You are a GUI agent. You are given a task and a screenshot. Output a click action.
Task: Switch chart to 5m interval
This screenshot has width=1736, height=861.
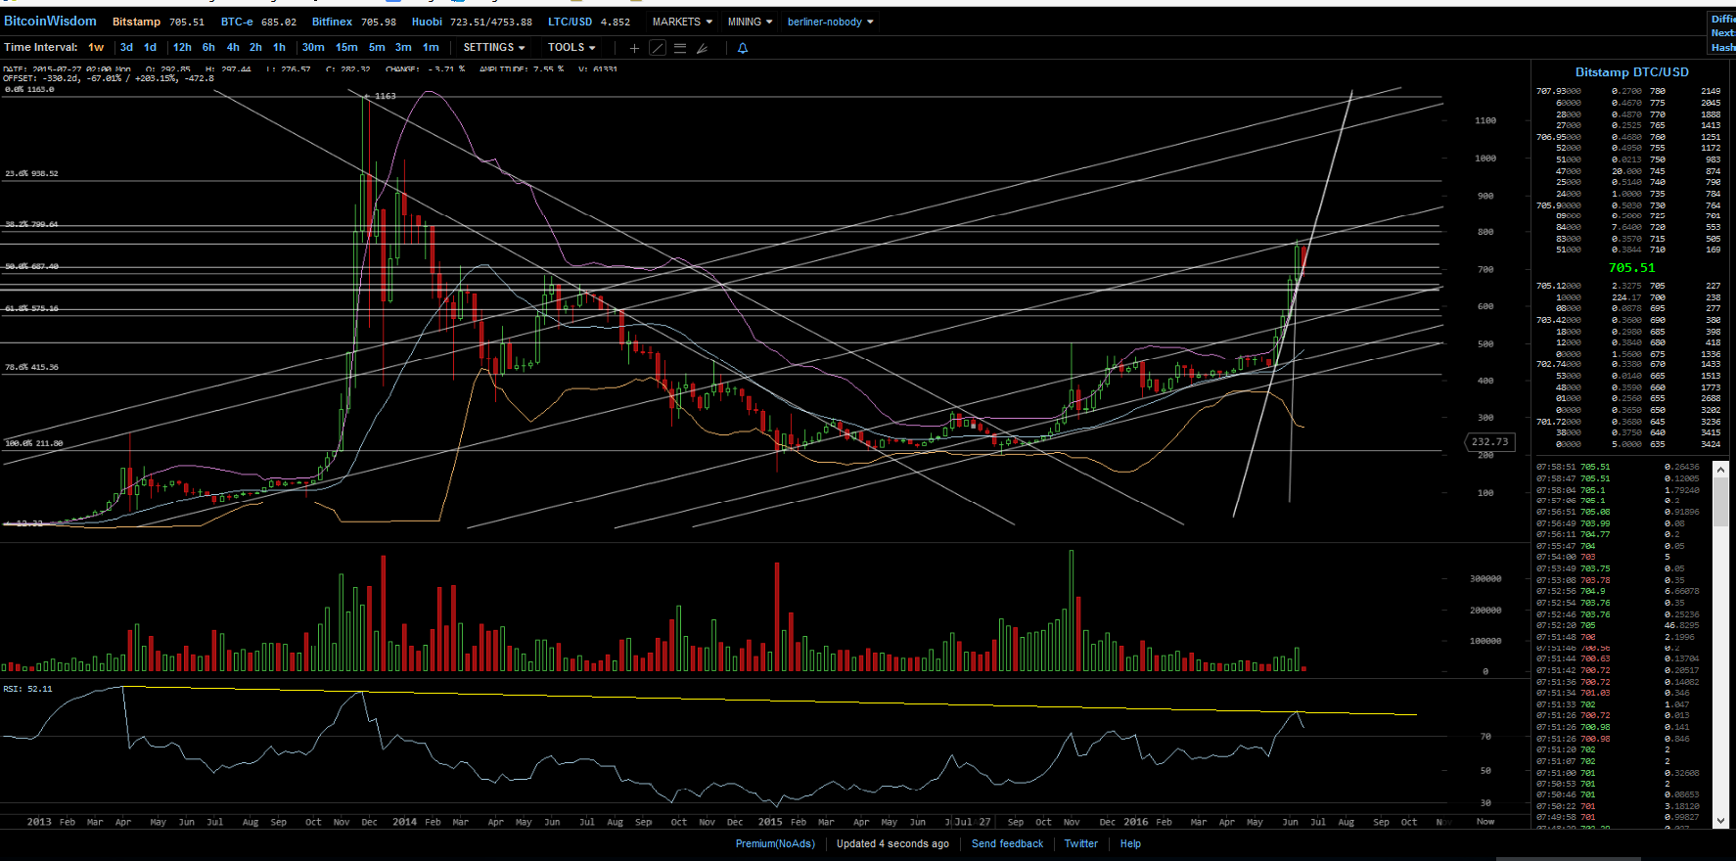pyautogui.click(x=377, y=47)
